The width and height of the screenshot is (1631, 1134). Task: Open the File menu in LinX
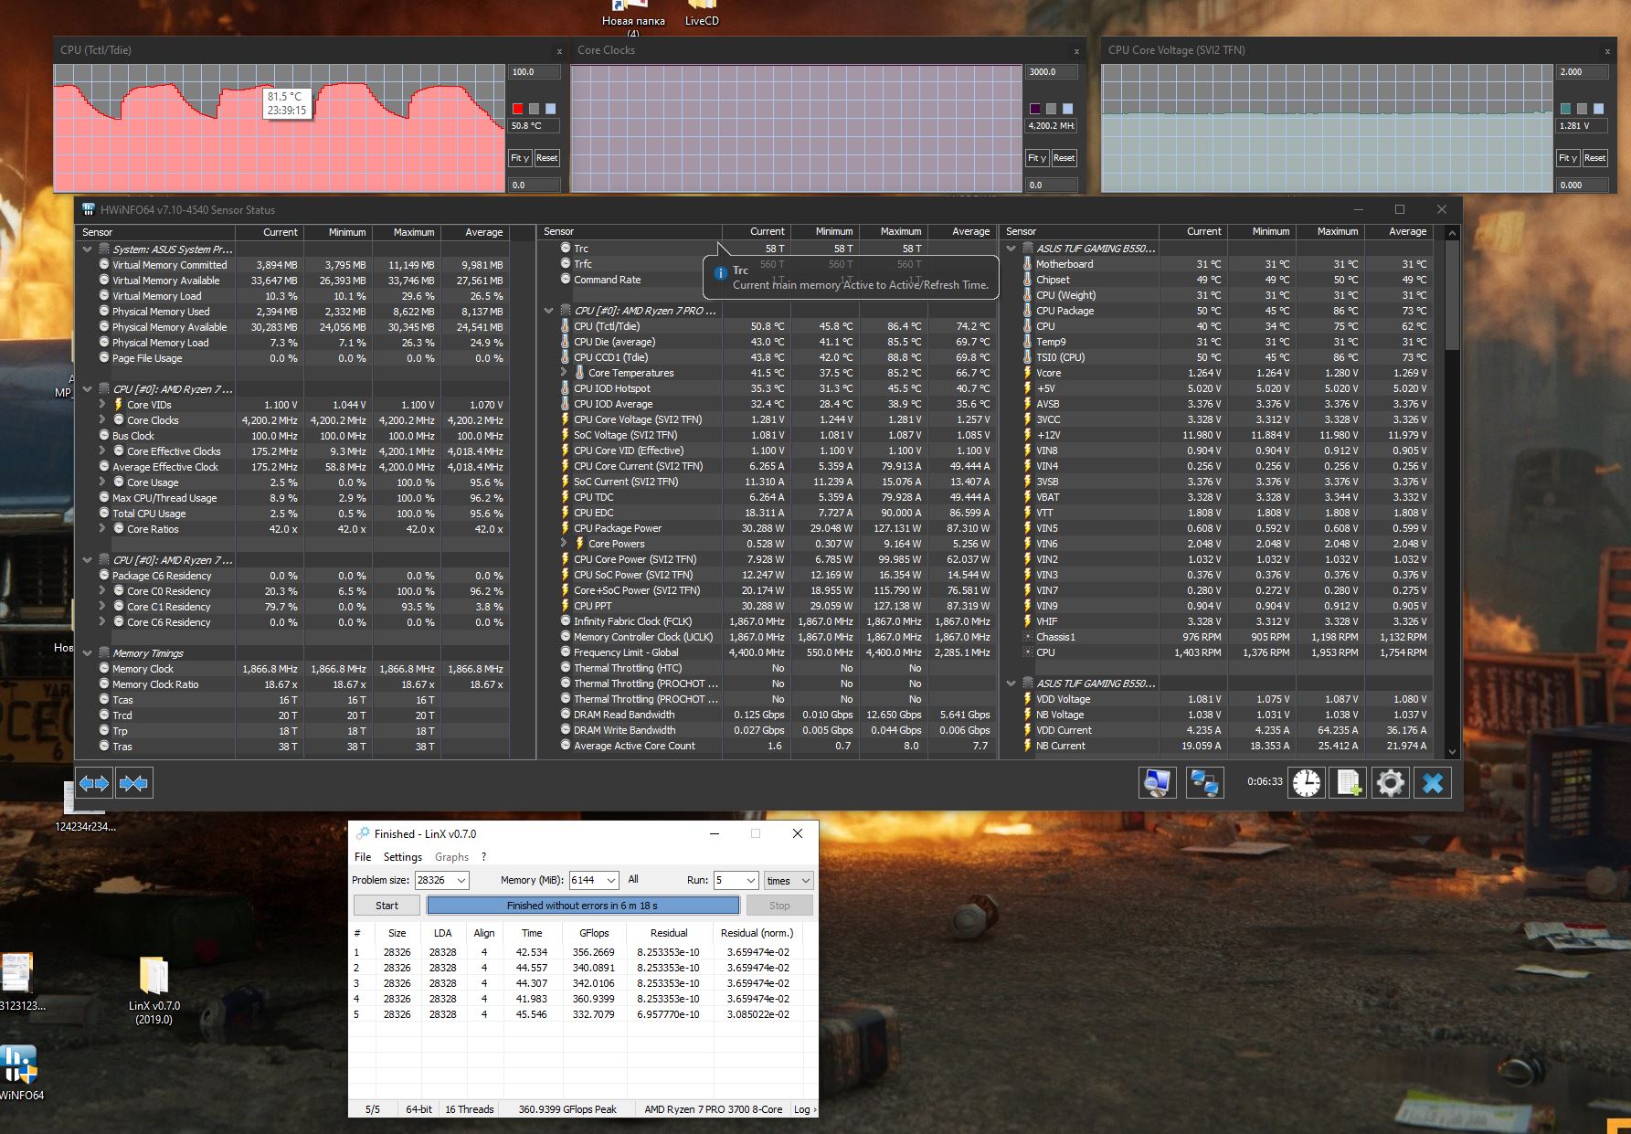tap(363, 856)
